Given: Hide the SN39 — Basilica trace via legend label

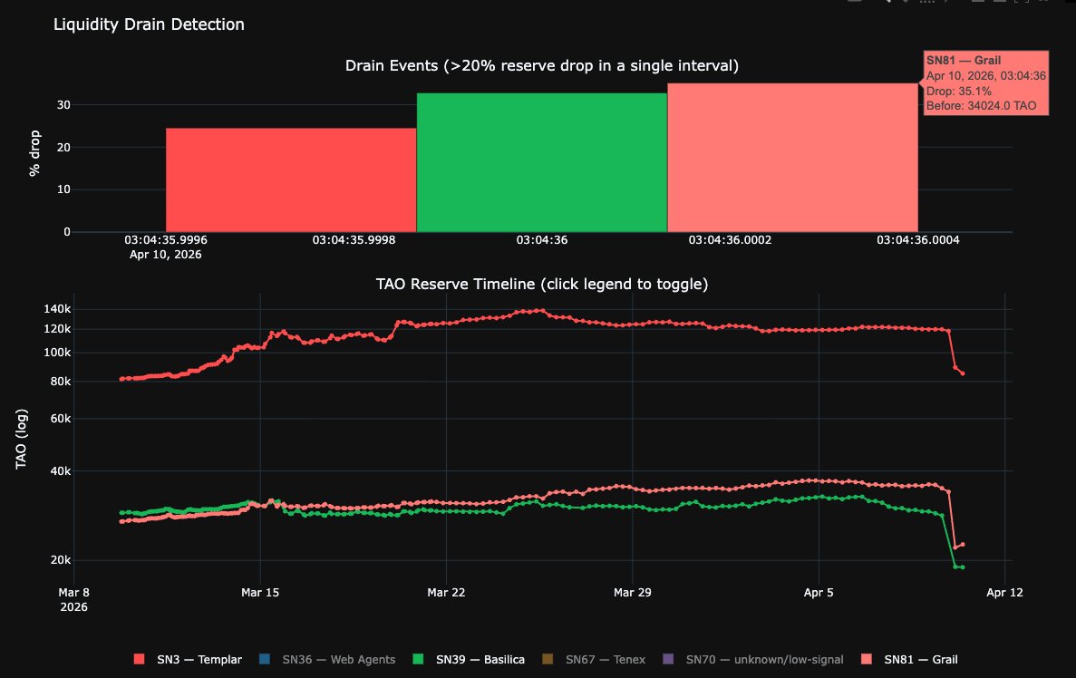Looking at the screenshot, I should (x=480, y=659).
